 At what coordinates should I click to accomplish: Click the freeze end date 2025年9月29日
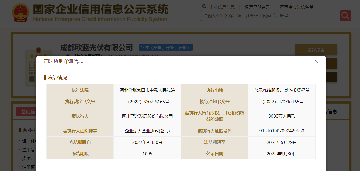pyautogui.click(x=282, y=142)
